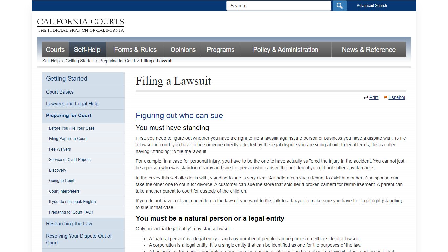
Task: Open the News & Reference menu
Action: [x=369, y=50]
